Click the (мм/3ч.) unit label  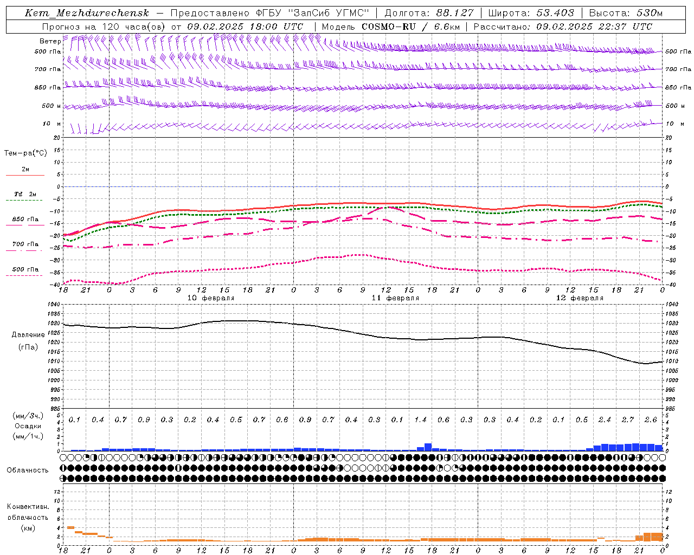click(28, 416)
